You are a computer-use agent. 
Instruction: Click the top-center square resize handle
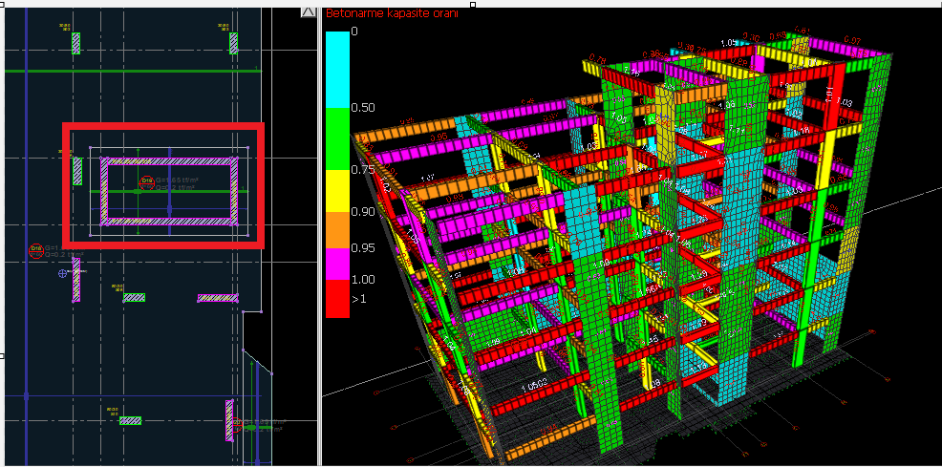(x=471, y=4)
